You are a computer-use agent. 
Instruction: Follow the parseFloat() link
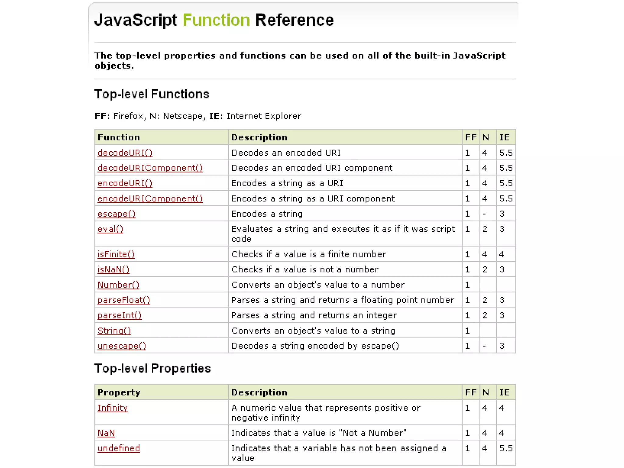point(124,300)
